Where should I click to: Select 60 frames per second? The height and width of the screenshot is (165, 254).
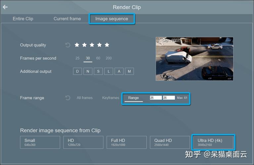(98, 58)
